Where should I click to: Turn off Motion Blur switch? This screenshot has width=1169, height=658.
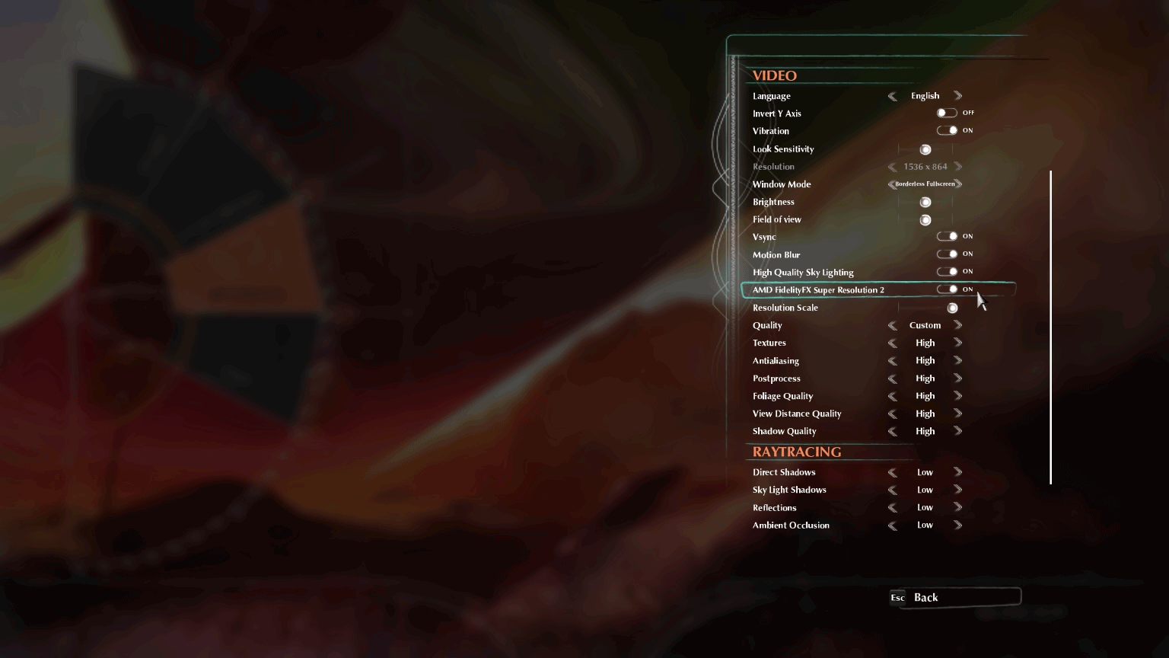pos(947,254)
